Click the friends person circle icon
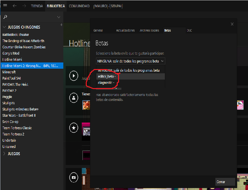 (74, 98)
